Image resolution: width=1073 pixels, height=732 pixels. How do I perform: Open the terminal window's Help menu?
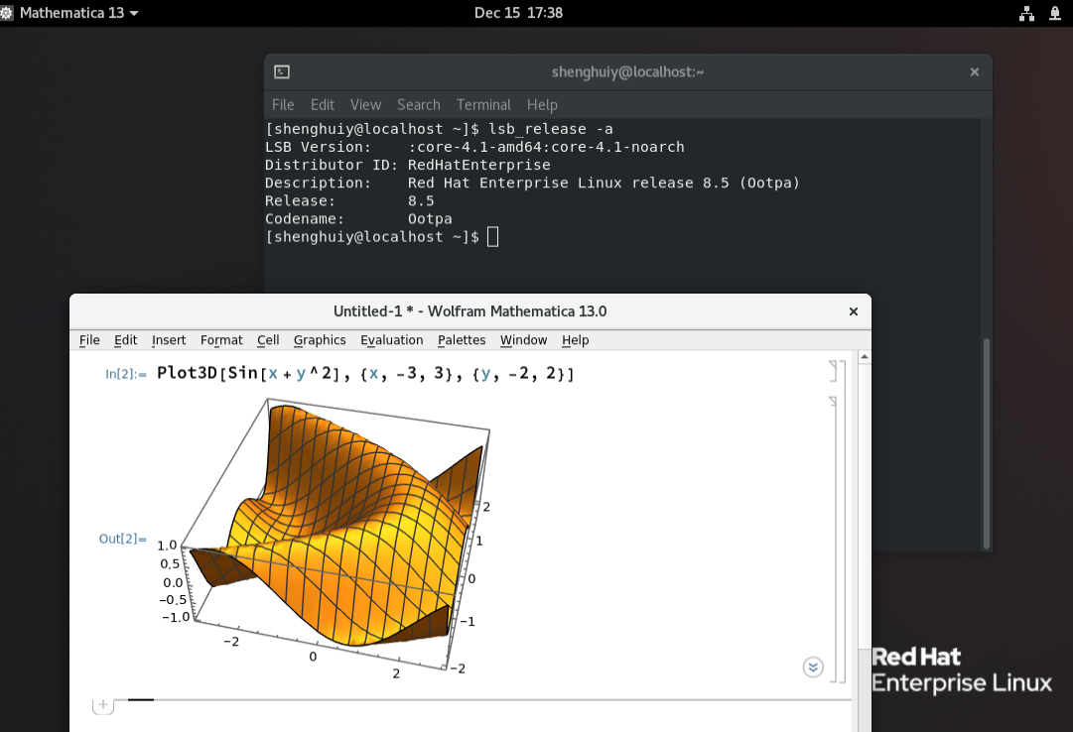pos(542,105)
